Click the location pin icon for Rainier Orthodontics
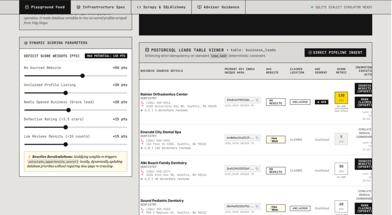Image resolution: width=392 pixels, height=215 pixels. [142, 106]
